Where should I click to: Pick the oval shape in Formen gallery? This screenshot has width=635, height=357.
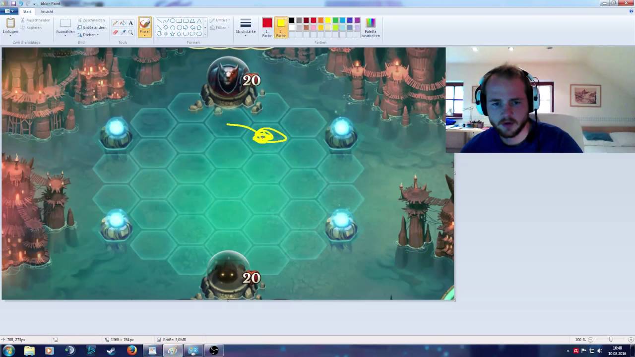click(173, 21)
